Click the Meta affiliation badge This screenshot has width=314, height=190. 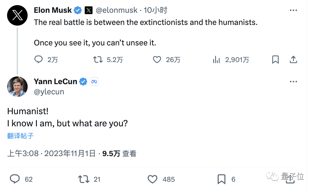click(94, 82)
